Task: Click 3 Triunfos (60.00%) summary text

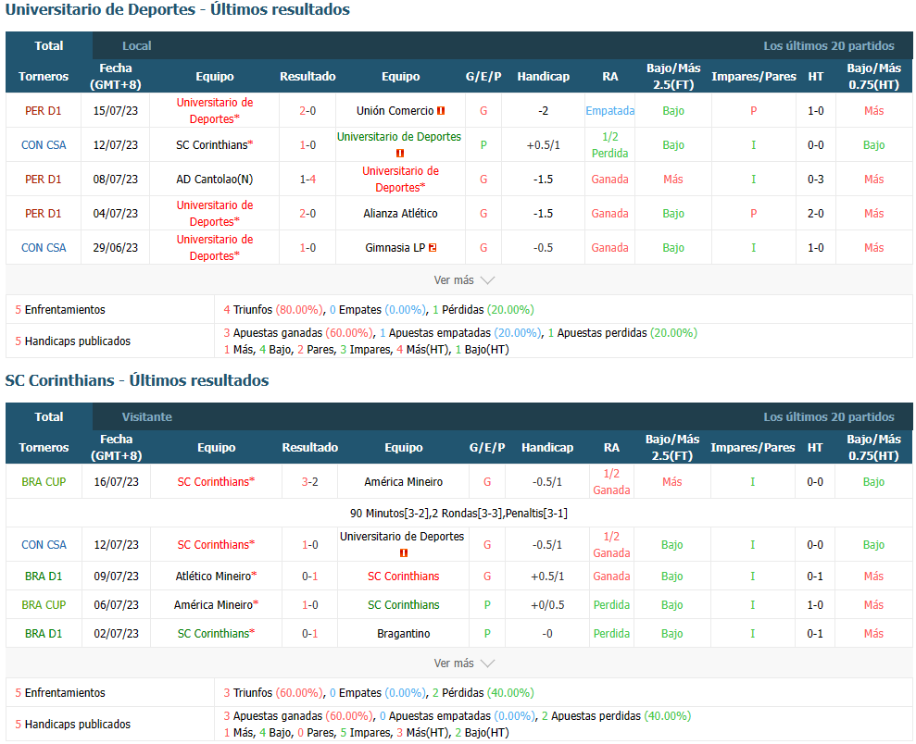Action: 273,693
